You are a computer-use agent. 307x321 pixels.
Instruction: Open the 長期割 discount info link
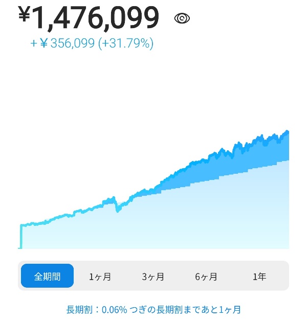(153, 310)
